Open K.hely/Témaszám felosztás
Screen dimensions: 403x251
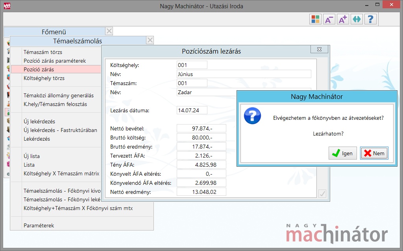point(55,104)
